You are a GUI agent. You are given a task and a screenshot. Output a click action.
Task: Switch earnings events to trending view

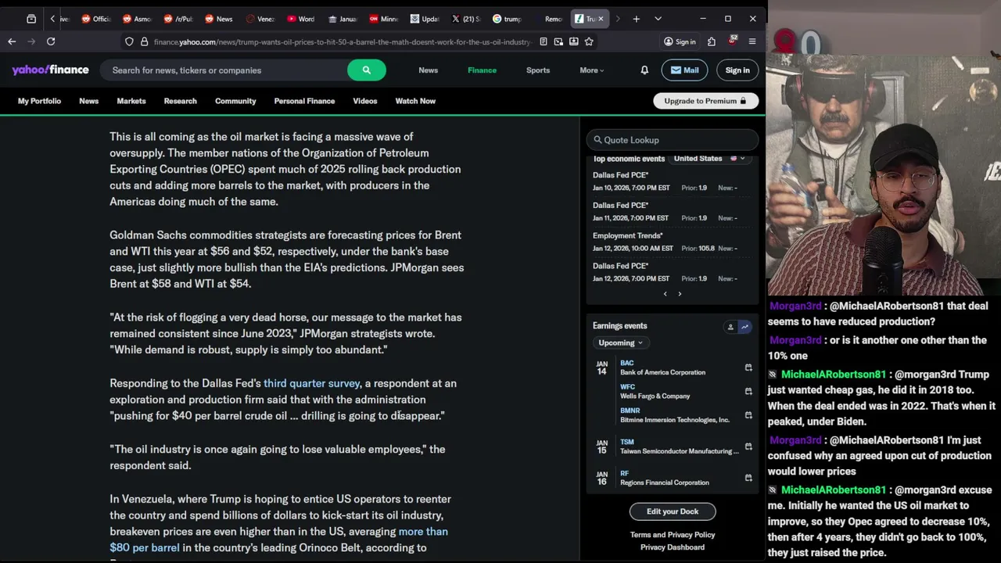(x=744, y=327)
